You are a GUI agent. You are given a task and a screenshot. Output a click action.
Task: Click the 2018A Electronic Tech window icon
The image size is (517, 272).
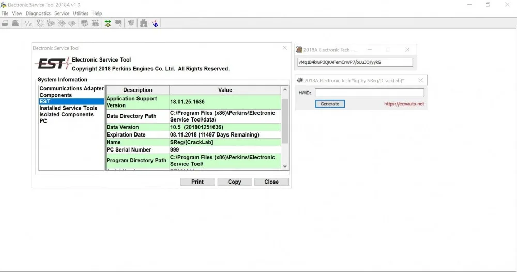[299, 50]
